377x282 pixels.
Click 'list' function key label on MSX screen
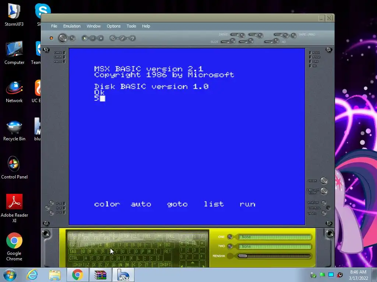[x=214, y=204]
